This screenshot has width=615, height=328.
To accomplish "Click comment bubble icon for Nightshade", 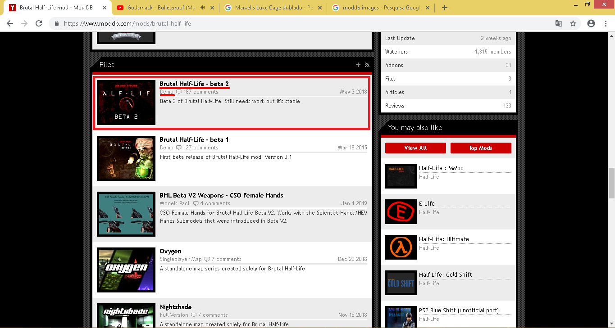I will click(x=194, y=315).
